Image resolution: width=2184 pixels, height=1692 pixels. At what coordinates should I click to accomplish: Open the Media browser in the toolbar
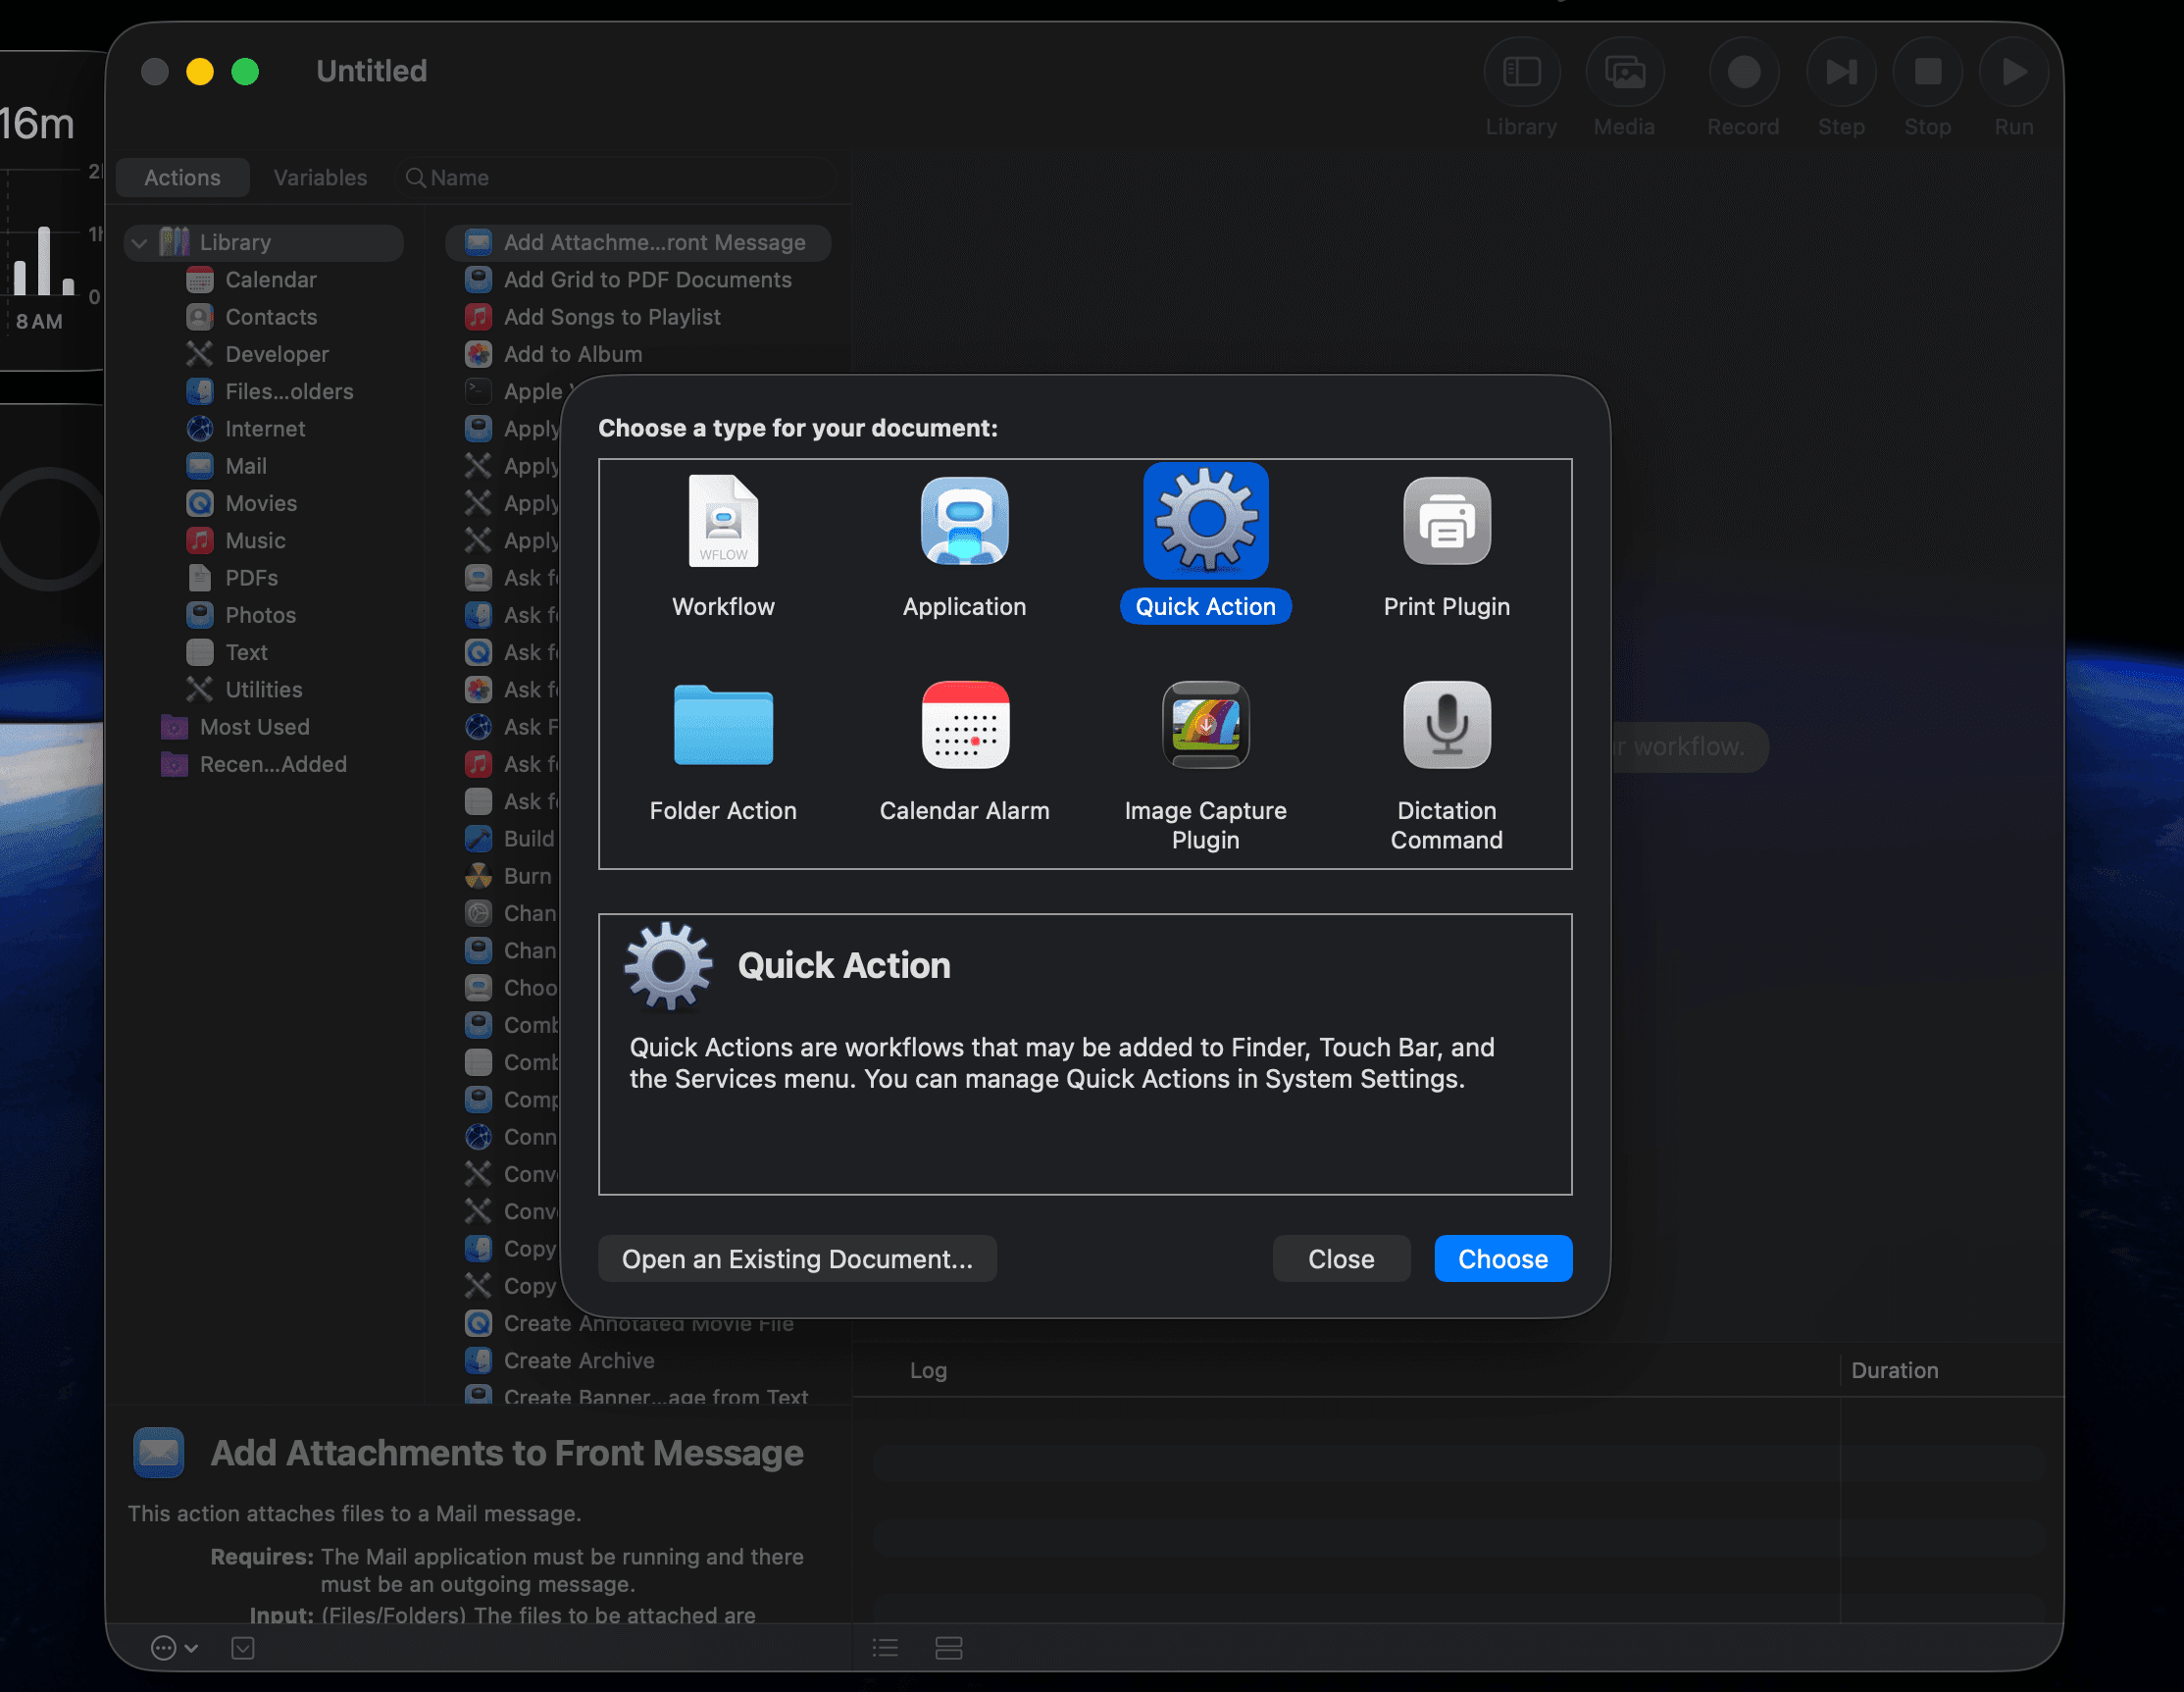[x=1624, y=72]
